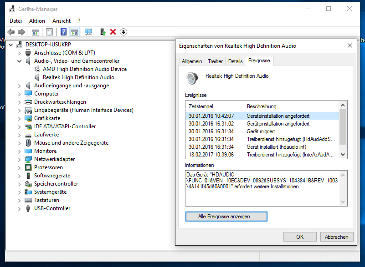Expand the Computer node chevron

click(19, 94)
